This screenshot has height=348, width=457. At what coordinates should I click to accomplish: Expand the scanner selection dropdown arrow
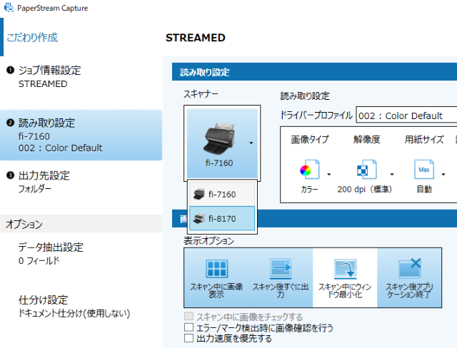pos(251,143)
